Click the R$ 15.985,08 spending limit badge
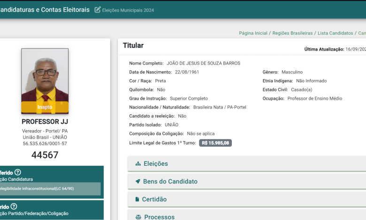Screen dimensions: 366x220 click(x=215, y=143)
